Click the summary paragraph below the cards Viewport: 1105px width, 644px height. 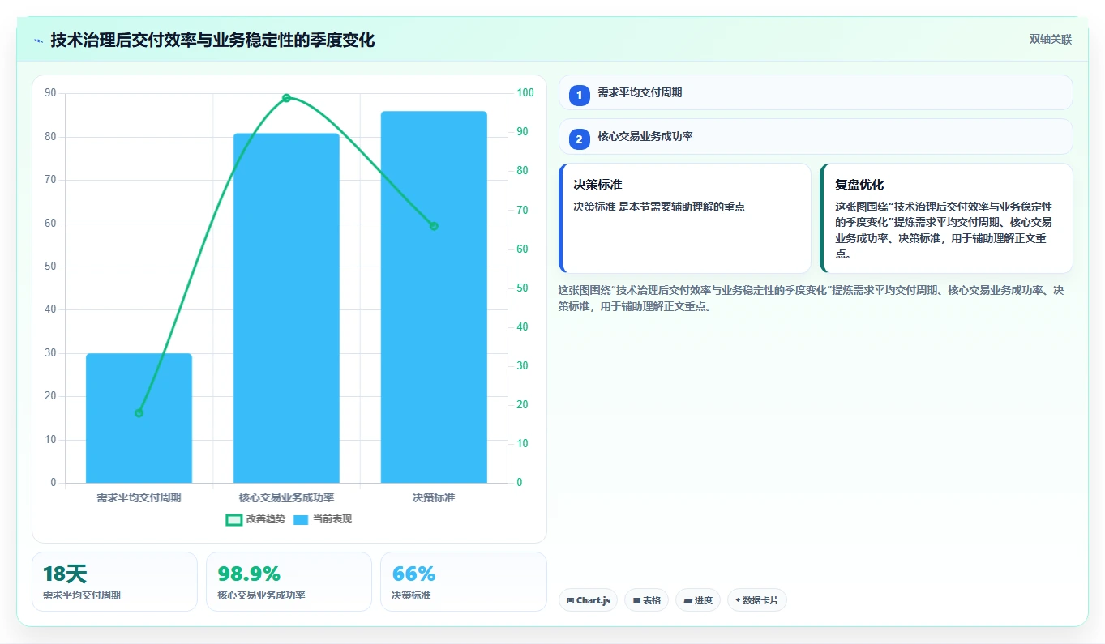pyautogui.click(x=811, y=298)
